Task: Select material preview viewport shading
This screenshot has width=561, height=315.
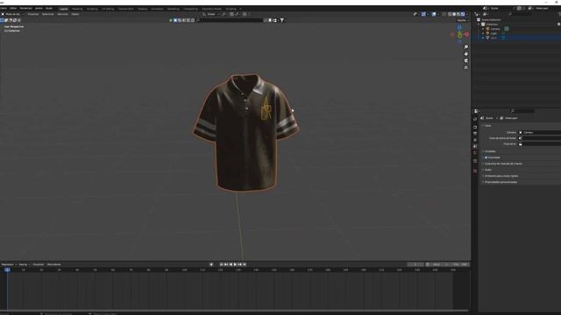Action: (458, 14)
